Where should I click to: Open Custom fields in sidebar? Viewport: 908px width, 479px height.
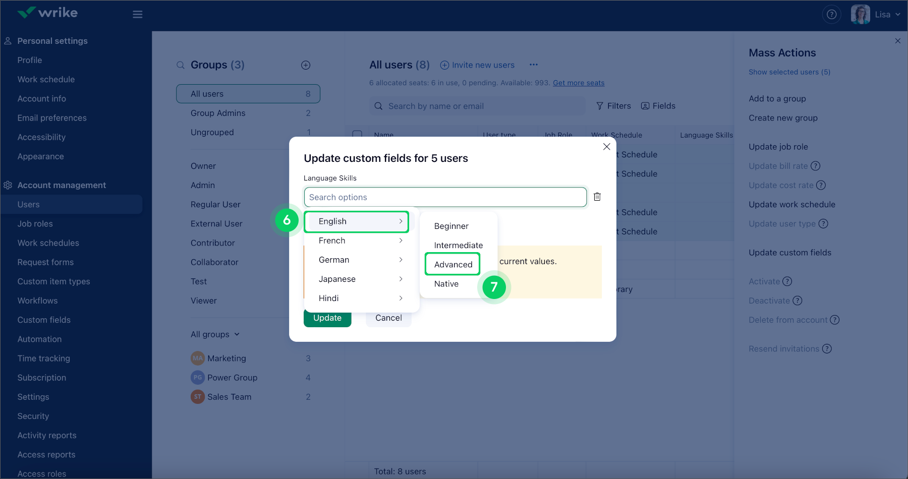tap(44, 320)
